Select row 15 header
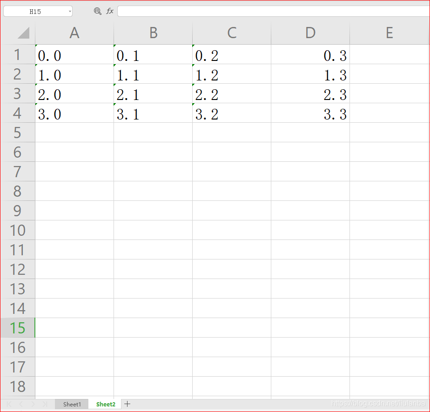This screenshot has height=412, width=430. click(x=18, y=328)
